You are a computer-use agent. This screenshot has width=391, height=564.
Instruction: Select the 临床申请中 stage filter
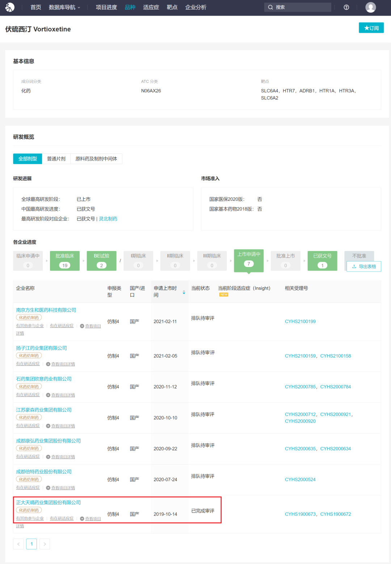click(x=28, y=261)
